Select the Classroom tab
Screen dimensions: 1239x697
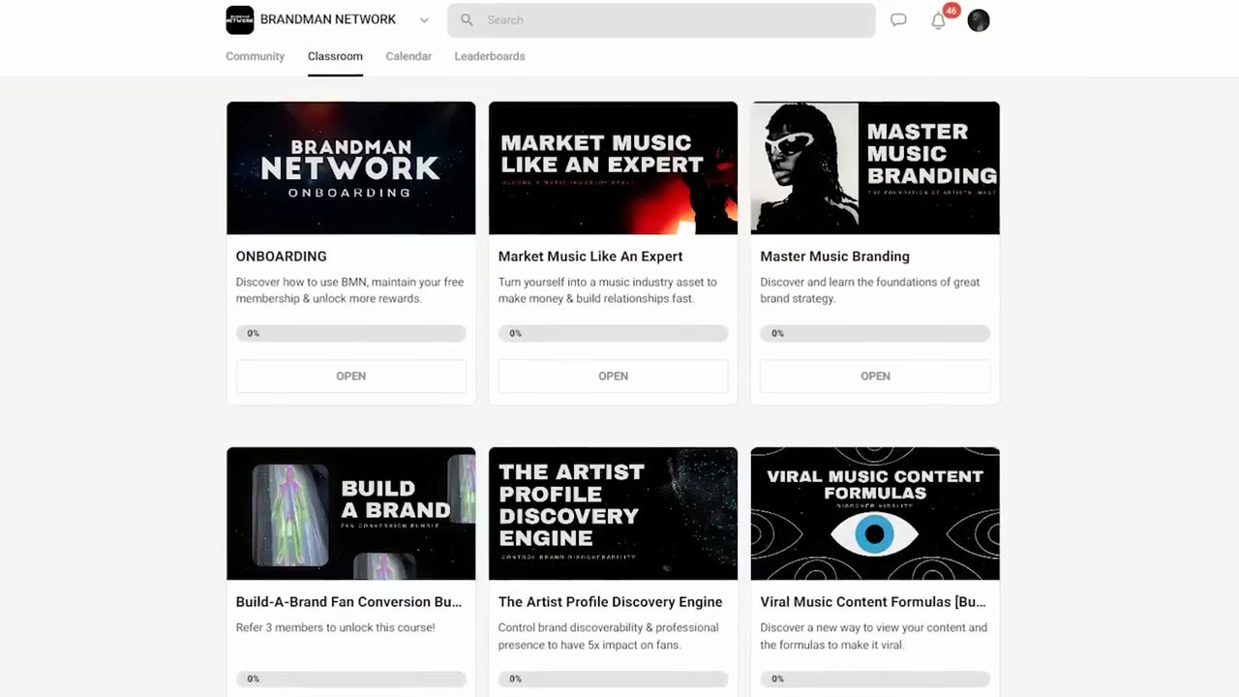pos(335,56)
